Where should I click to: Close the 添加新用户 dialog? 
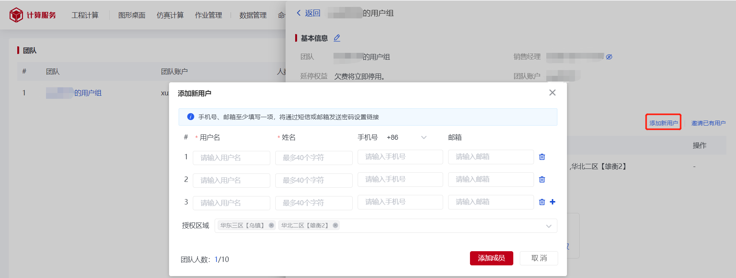[x=552, y=93]
